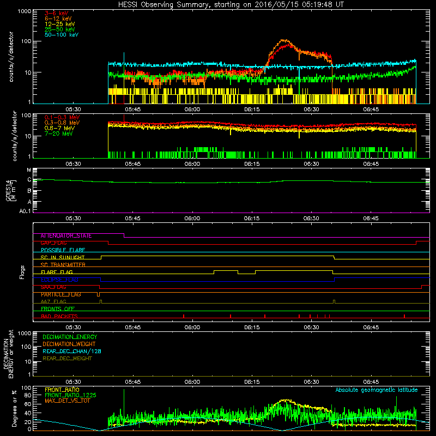Select the FLARE_FLAG label
The width and height of the screenshot is (436, 436).
coord(57,272)
